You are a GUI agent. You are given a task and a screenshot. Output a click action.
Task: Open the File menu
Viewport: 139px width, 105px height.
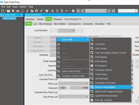(x=3, y=7)
